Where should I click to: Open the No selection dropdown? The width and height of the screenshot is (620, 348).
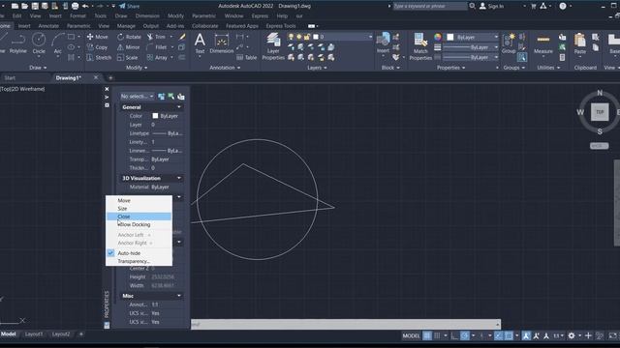pos(138,97)
